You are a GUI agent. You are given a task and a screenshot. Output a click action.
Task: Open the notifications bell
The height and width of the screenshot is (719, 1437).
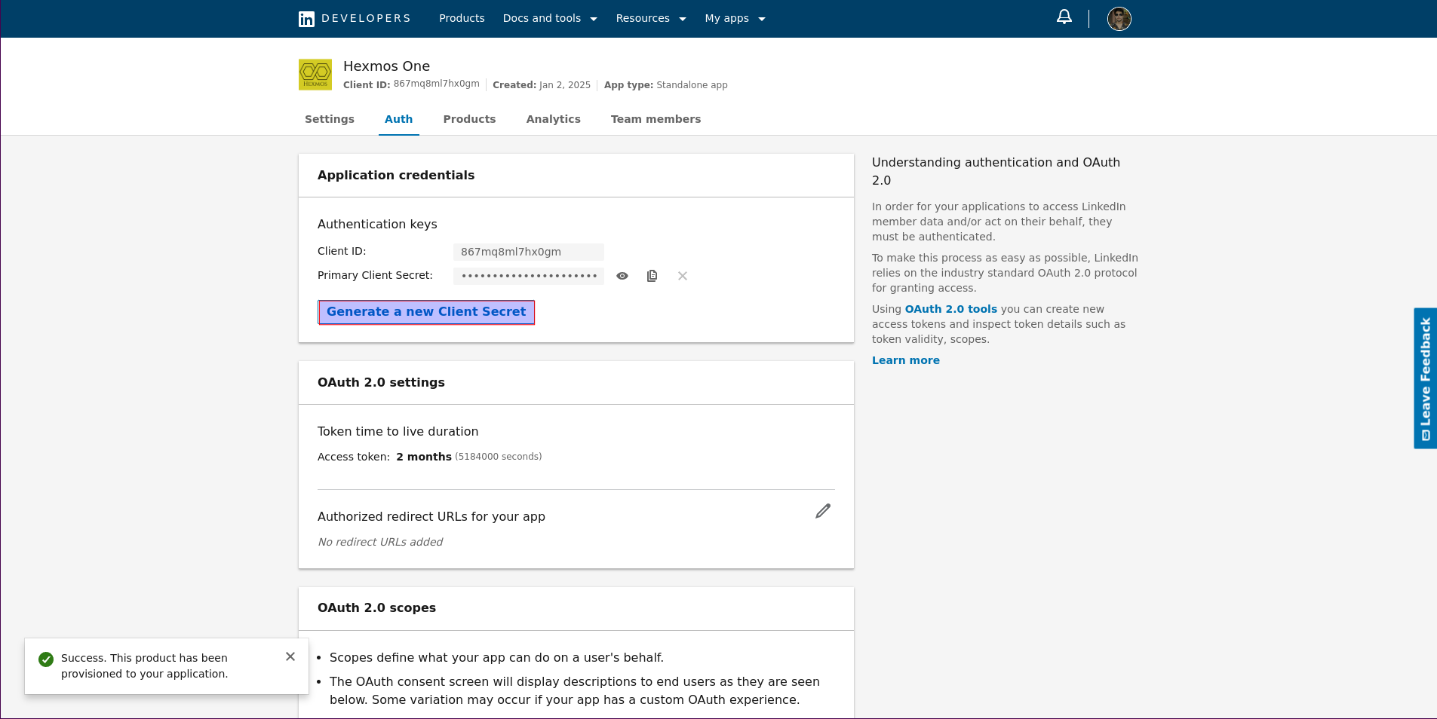[1064, 17]
